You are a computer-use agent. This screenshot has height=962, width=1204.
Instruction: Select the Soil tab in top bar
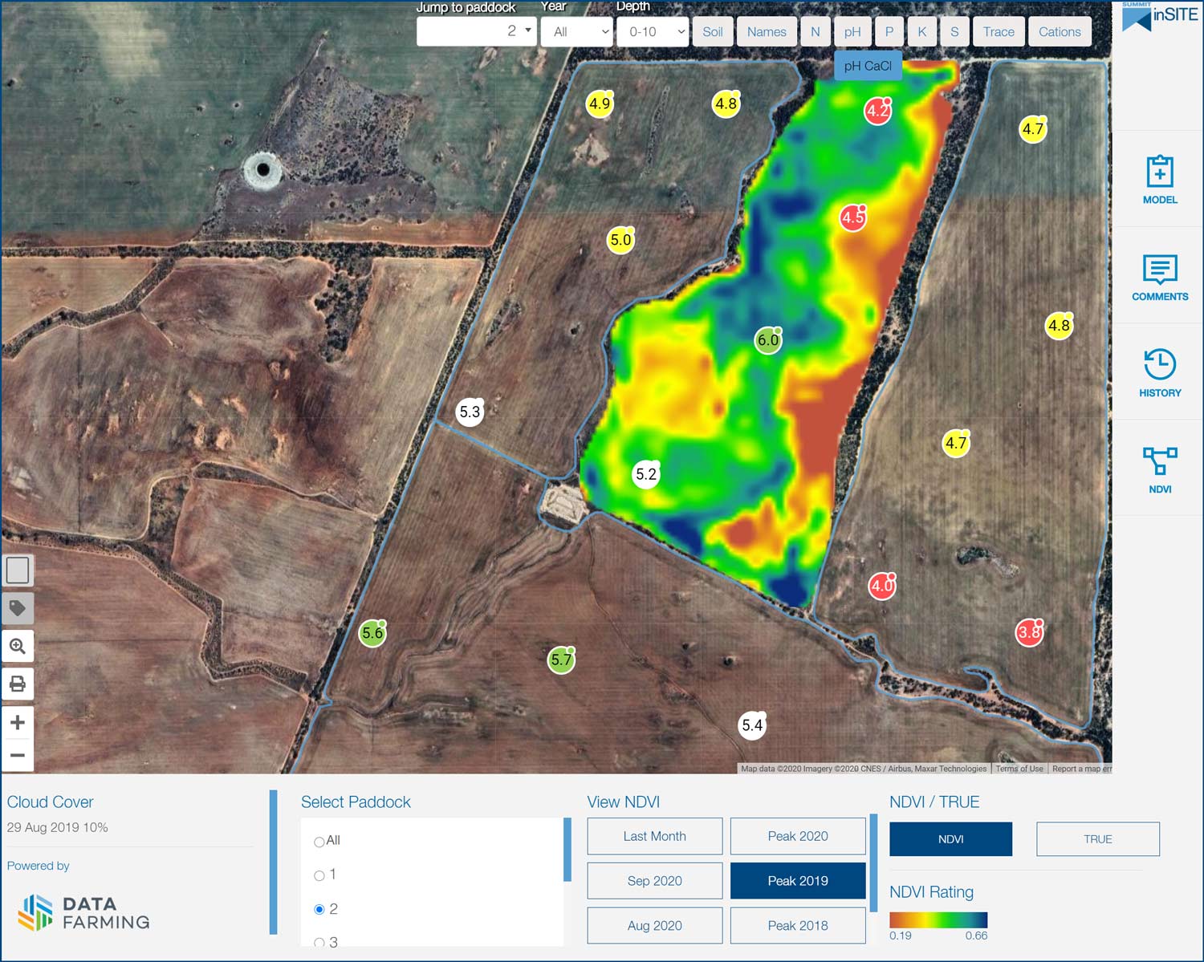(x=712, y=32)
